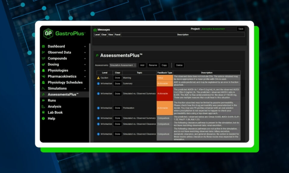Viewport: 289px width, 173px height.
Task: Open the Help sidebar item
Action: coord(64,119)
